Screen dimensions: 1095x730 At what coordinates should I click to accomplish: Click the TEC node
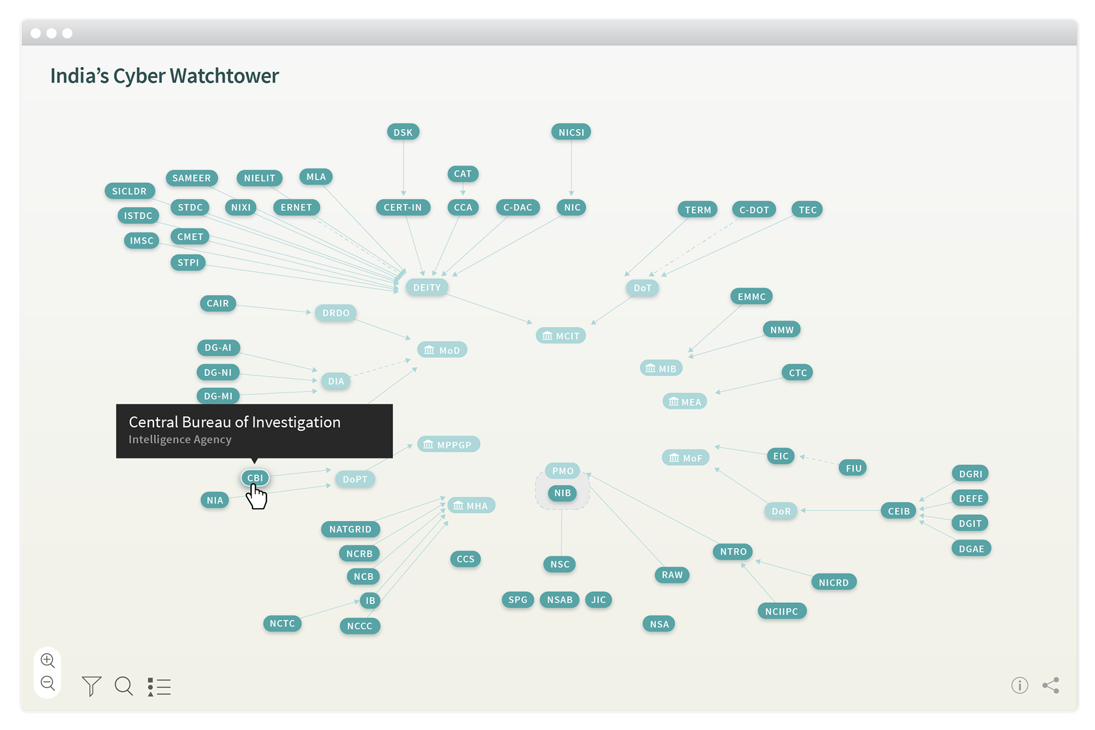coord(808,210)
